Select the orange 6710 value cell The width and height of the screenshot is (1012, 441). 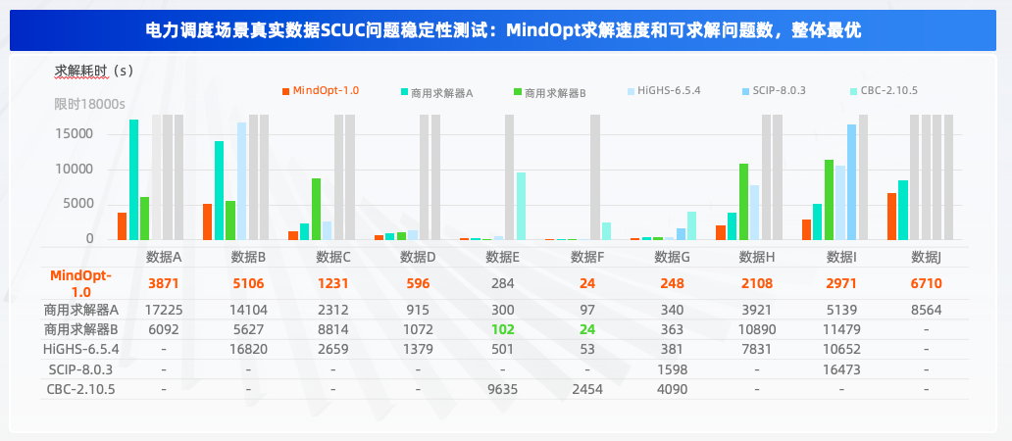coord(926,283)
